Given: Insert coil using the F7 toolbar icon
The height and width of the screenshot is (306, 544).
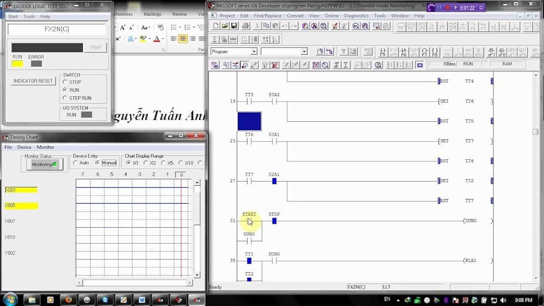Looking at the screenshot, I should coord(424,52).
